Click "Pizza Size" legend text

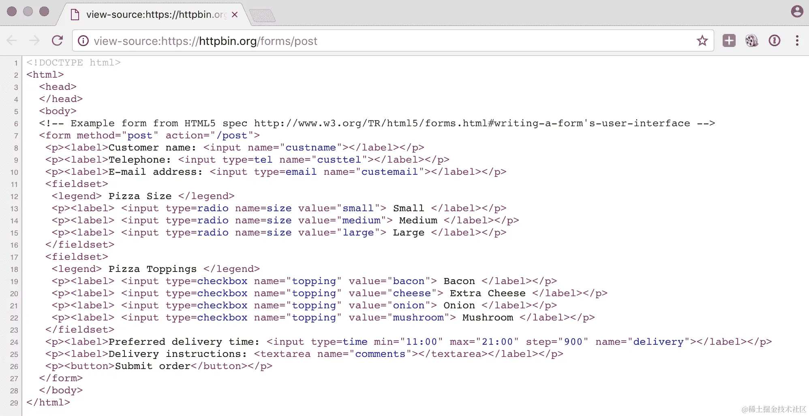140,196
